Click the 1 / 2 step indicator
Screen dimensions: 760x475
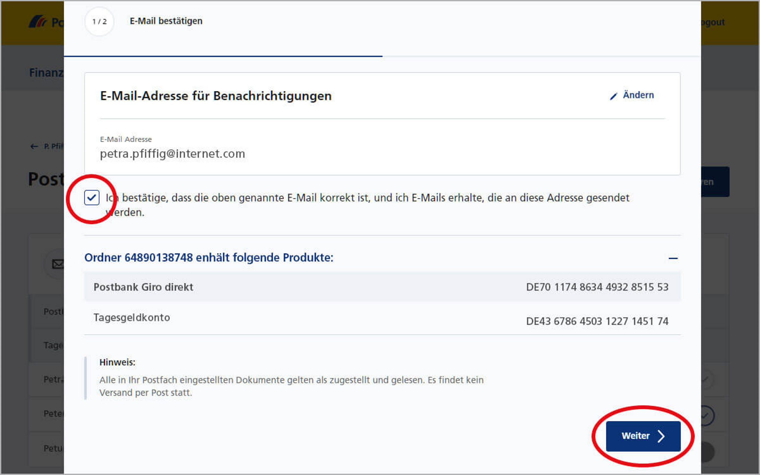pos(99,21)
